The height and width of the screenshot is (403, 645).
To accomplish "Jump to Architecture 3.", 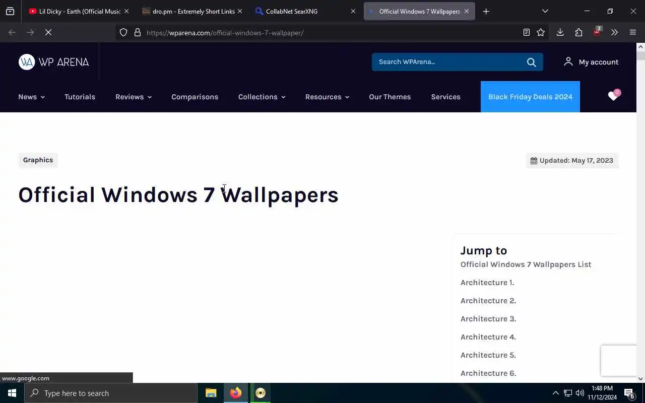I will pos(488,319).
